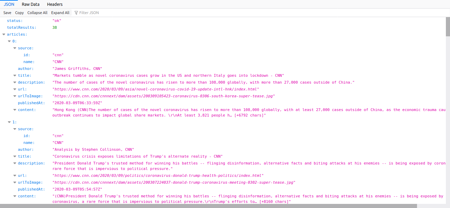450x208 pixels.
Task: Select the "ok" status value
Action: pos(57,21)
